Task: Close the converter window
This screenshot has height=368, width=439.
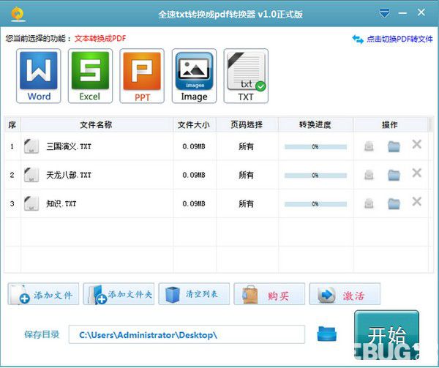Action: (421, 12)
